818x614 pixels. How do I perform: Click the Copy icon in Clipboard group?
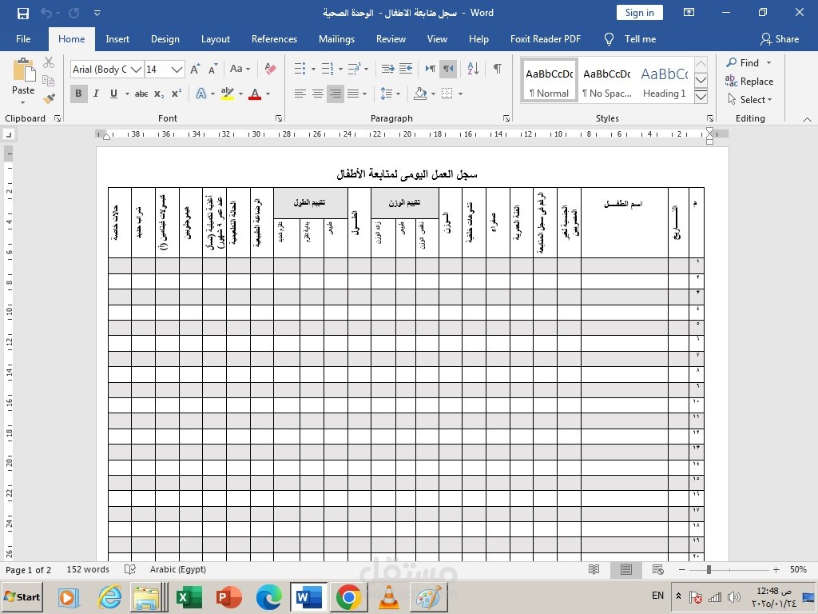tap(49, 81)
